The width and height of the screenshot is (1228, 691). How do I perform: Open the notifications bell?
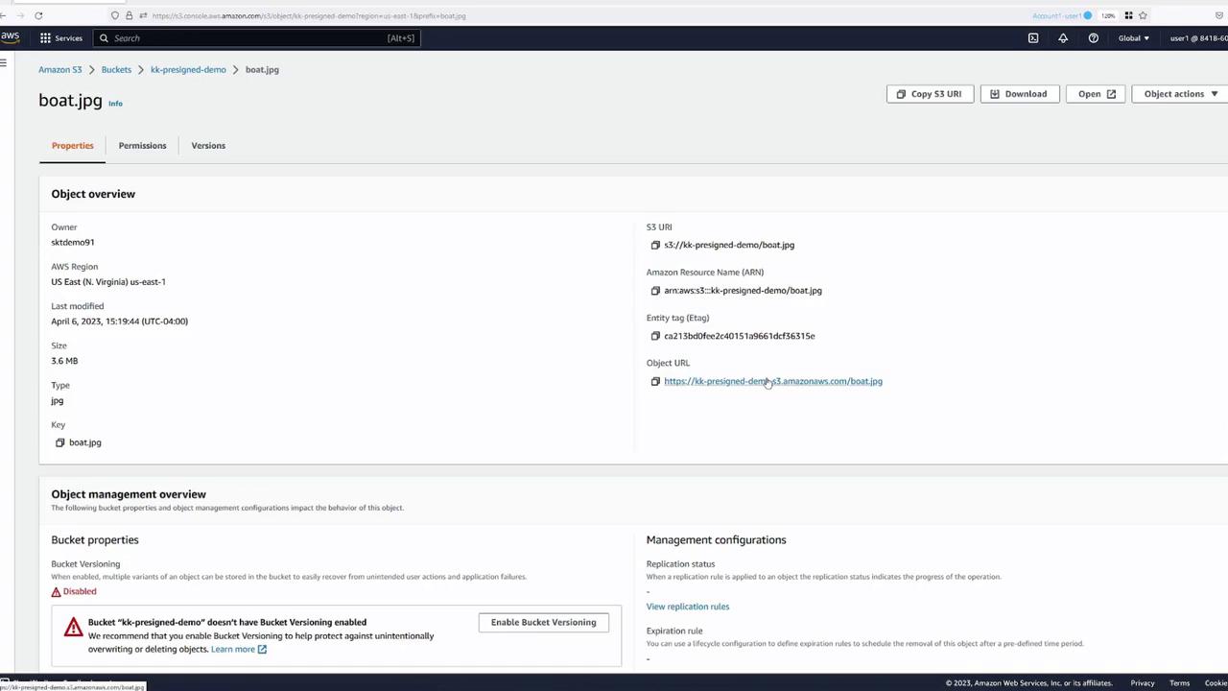coord(1063,38)
